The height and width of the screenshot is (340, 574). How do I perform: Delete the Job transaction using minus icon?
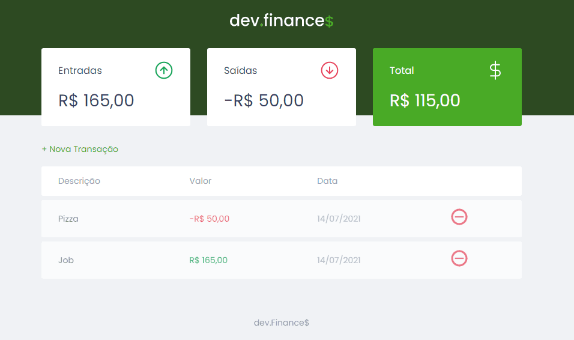tap(459, 258)
